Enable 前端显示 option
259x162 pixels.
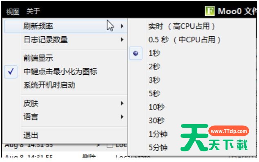coord(65,58)
